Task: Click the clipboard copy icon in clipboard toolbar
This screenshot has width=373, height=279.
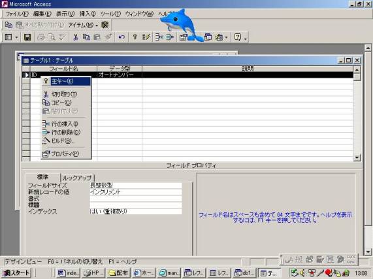Action: (x=8, y=25)
